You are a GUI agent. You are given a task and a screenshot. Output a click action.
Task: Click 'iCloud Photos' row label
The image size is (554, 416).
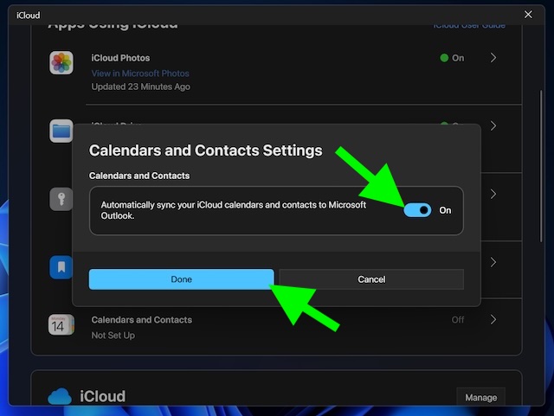point(120,58)
